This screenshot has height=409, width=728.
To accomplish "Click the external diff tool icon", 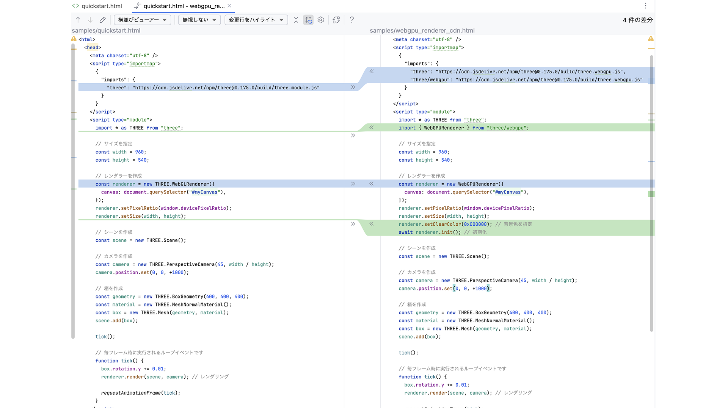I will (x=336, y=20).
